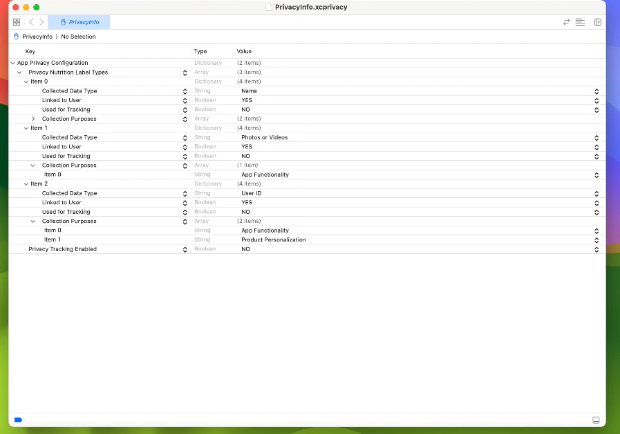The height and width of the screenshot is (434, 620).
Task: Select the App Privacy Configuration key text
Action: tap(53, 63)
